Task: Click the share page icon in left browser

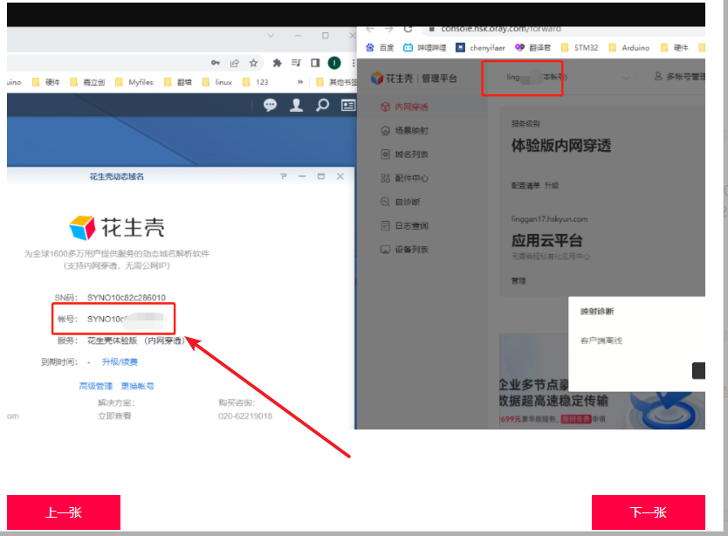Action: pos(235,63)
